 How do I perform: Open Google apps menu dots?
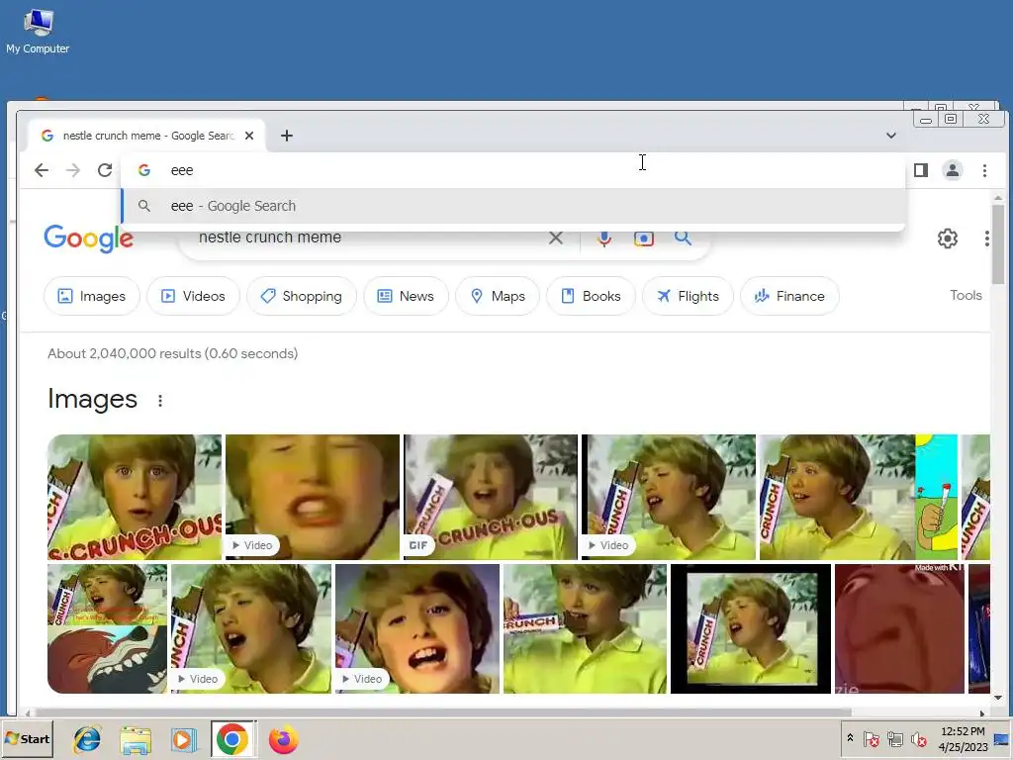click(986, 238)
